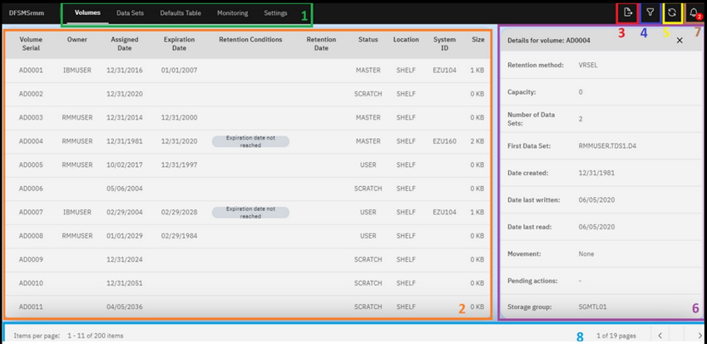Screen dimensions: 707x344
Task: Click AD0004's 'Expiration date not reached' tag
Action: (x=250, y=141)
